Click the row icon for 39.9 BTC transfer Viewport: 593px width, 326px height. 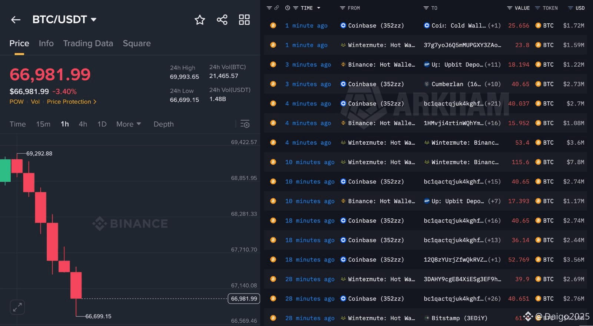273,279
